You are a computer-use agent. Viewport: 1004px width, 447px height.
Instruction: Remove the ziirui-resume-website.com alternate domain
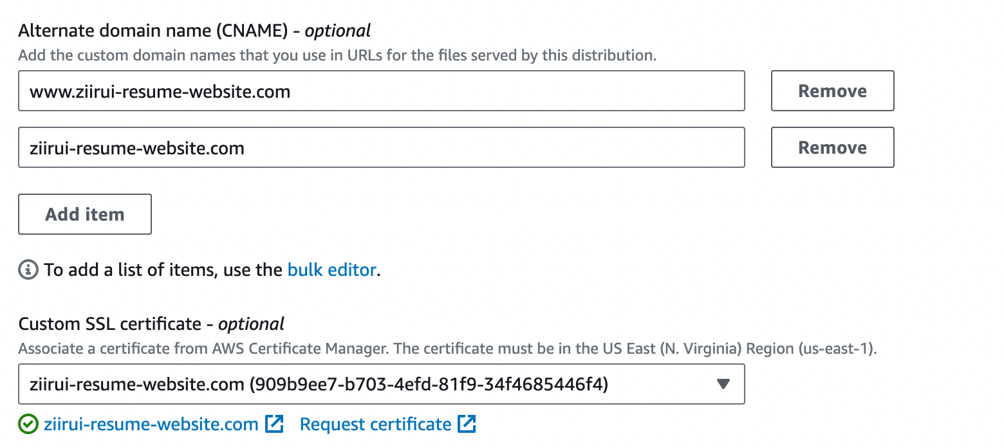pyautogui.click(x=832, y=147)
